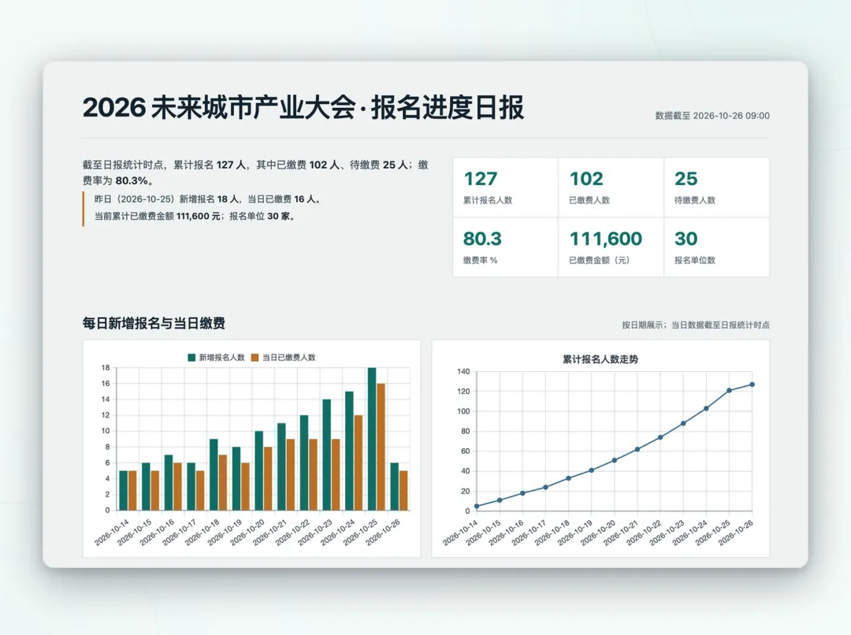Select the 102 已缴费人数 KPI card

611,188
